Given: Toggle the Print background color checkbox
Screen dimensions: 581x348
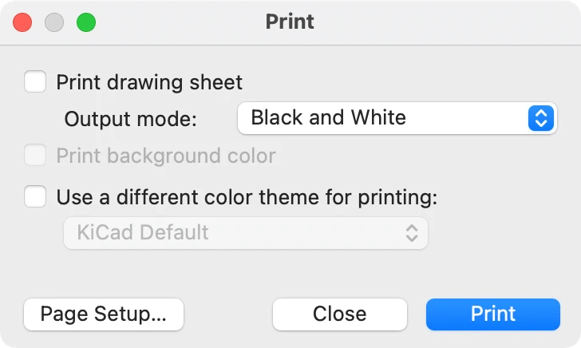Looking at the screenshot, I should point(35,156).
